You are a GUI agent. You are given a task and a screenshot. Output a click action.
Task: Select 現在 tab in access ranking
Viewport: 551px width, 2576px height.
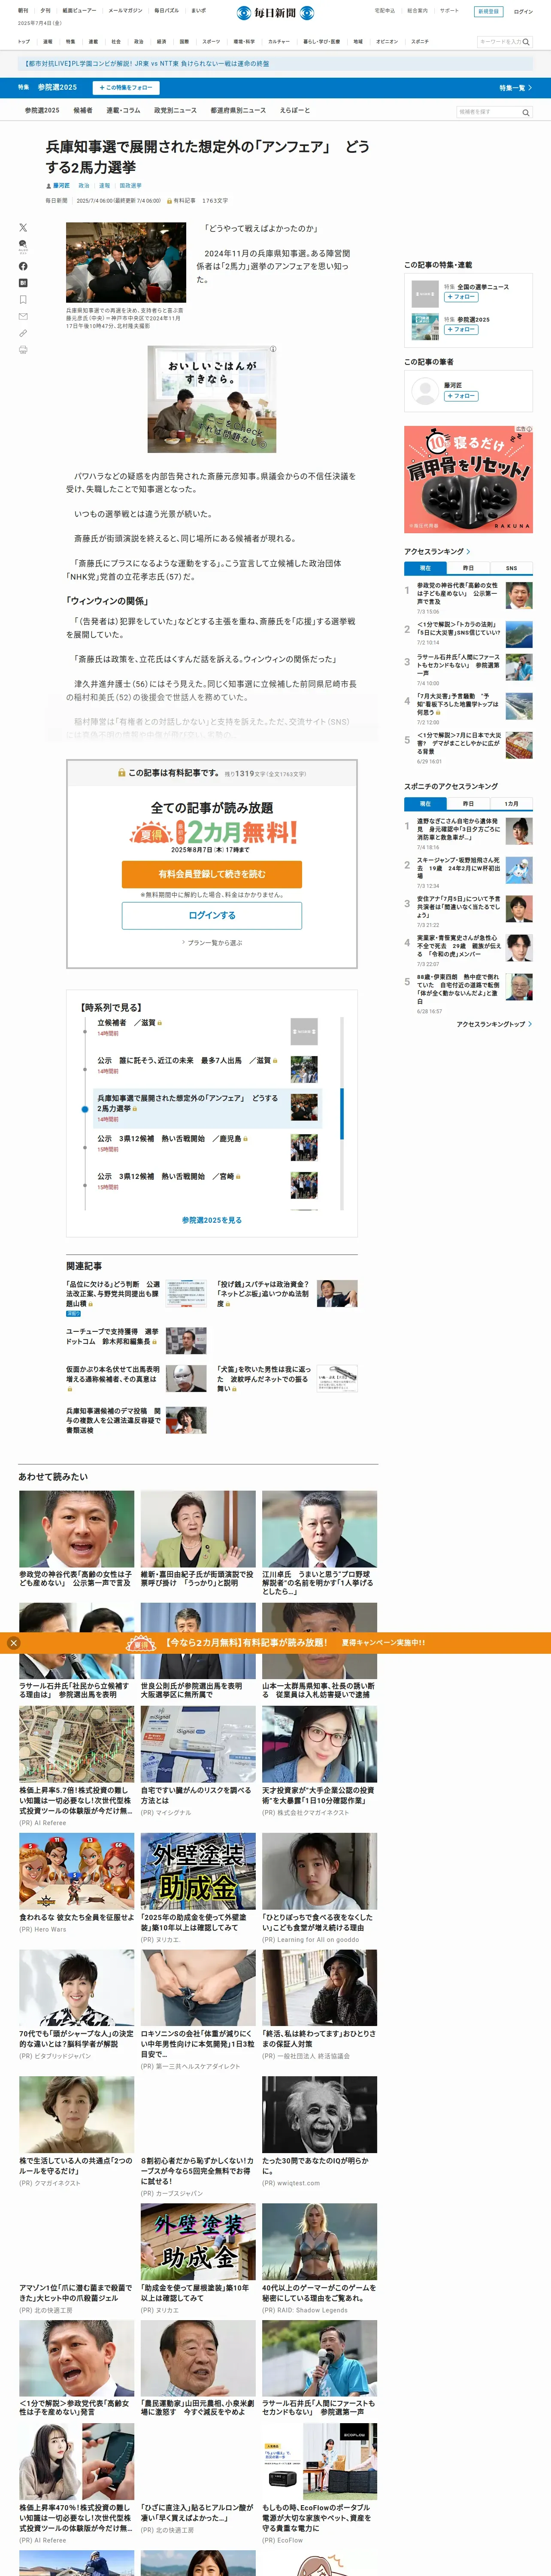[425, 568]
